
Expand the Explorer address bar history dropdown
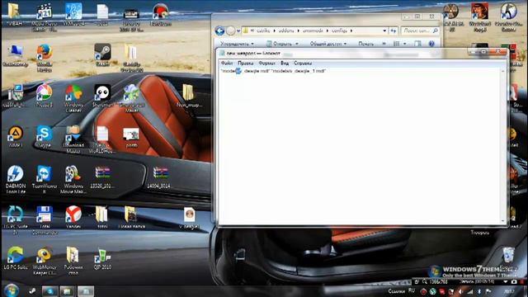[x=384, y=31]
